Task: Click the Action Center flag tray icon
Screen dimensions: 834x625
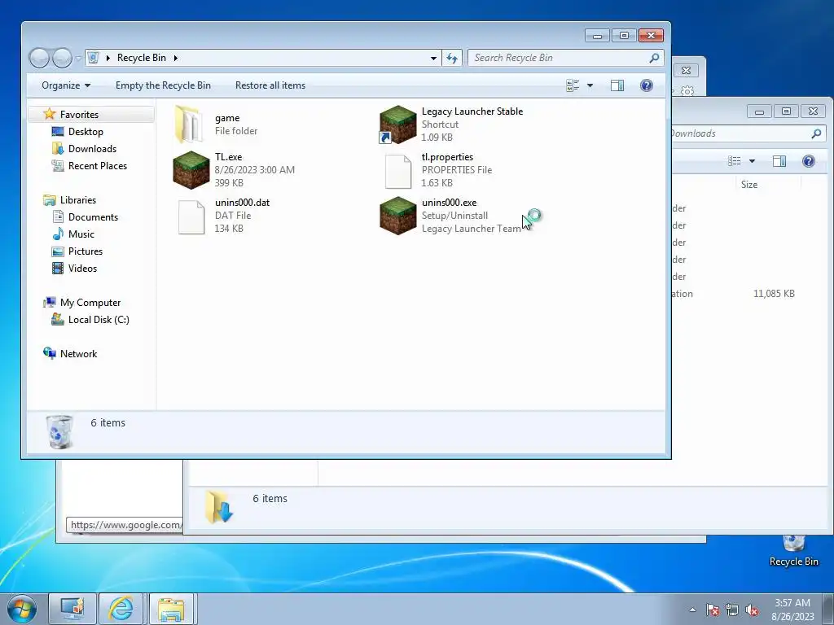Action: 713,610
